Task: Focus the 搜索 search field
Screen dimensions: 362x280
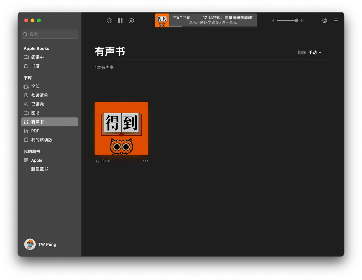Action: pyautogui.click(x=50, y=34)
